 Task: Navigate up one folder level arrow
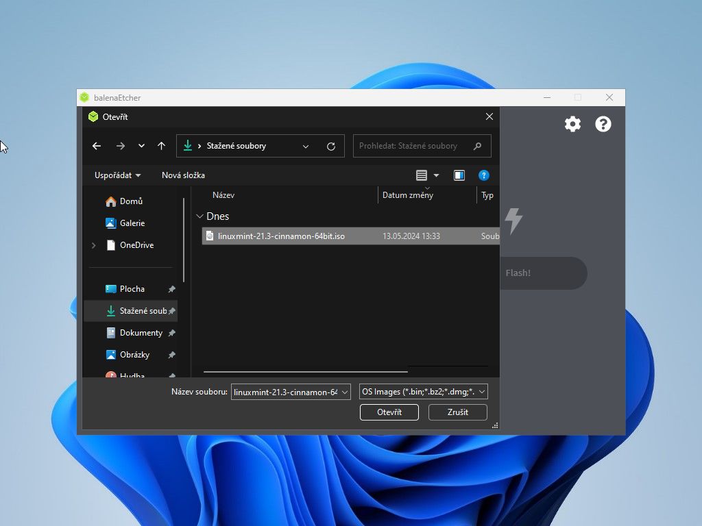coord(161,146)
